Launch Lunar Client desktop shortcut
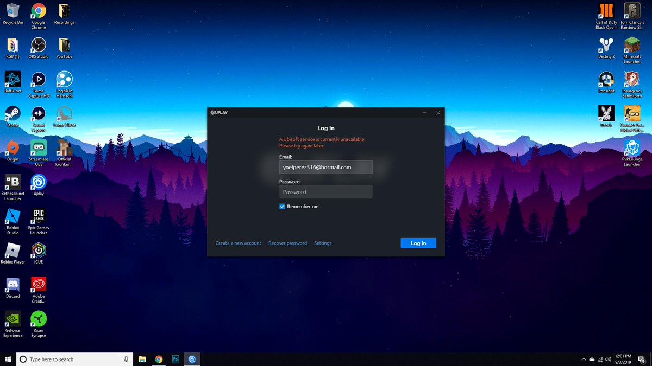Viewport: 652px width, 366px height. click(64, 117)
